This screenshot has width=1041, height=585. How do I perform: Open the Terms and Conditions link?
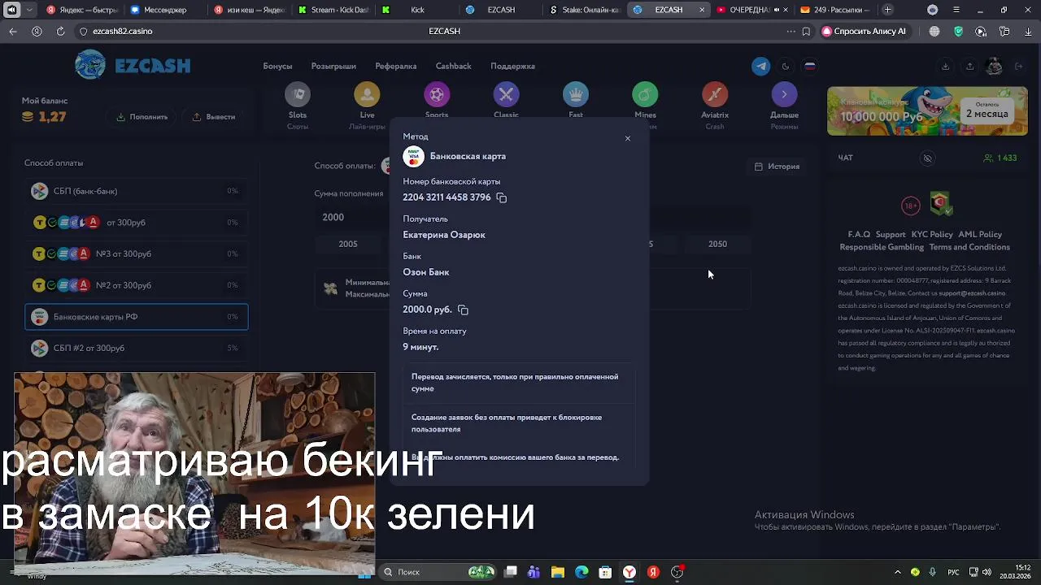click(969, 247)
